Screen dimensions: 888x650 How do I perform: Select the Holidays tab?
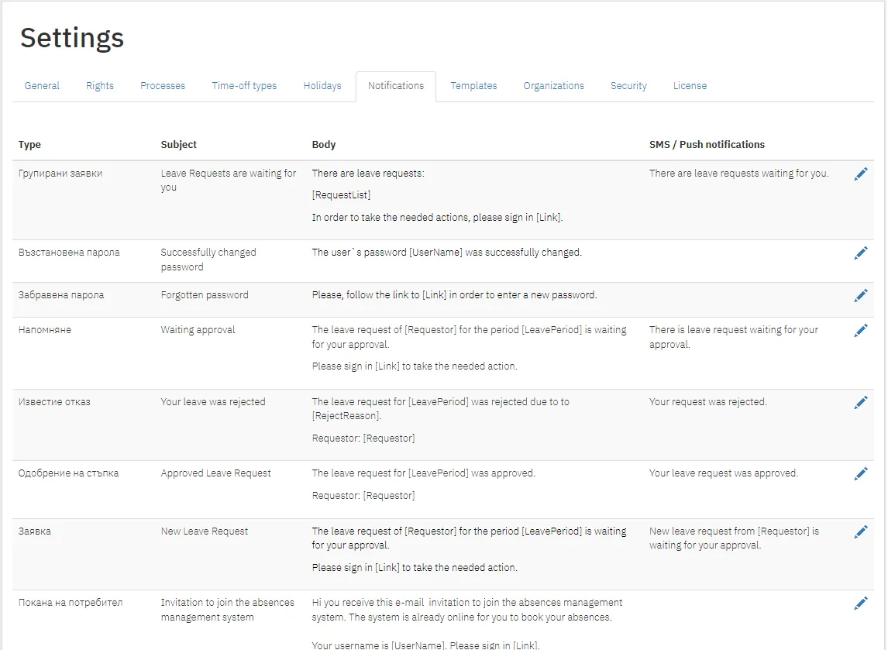(x=322, y=86)
